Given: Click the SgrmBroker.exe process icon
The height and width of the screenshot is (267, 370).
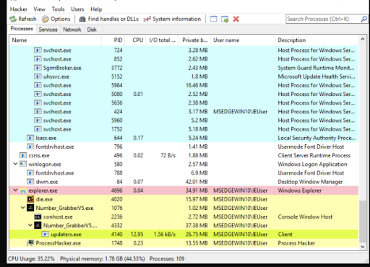Looking at the screenshot, I should tap(38, 68).
